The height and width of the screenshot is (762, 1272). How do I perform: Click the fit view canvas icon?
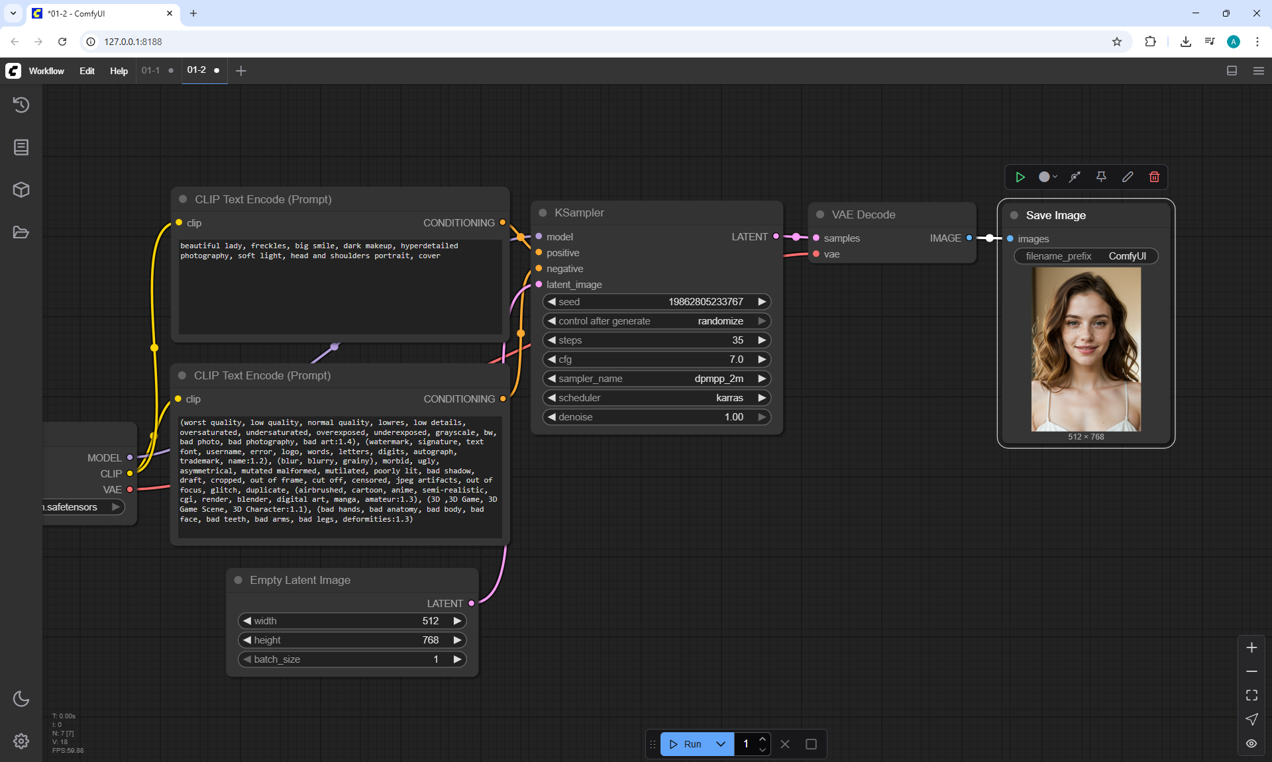1251,695
